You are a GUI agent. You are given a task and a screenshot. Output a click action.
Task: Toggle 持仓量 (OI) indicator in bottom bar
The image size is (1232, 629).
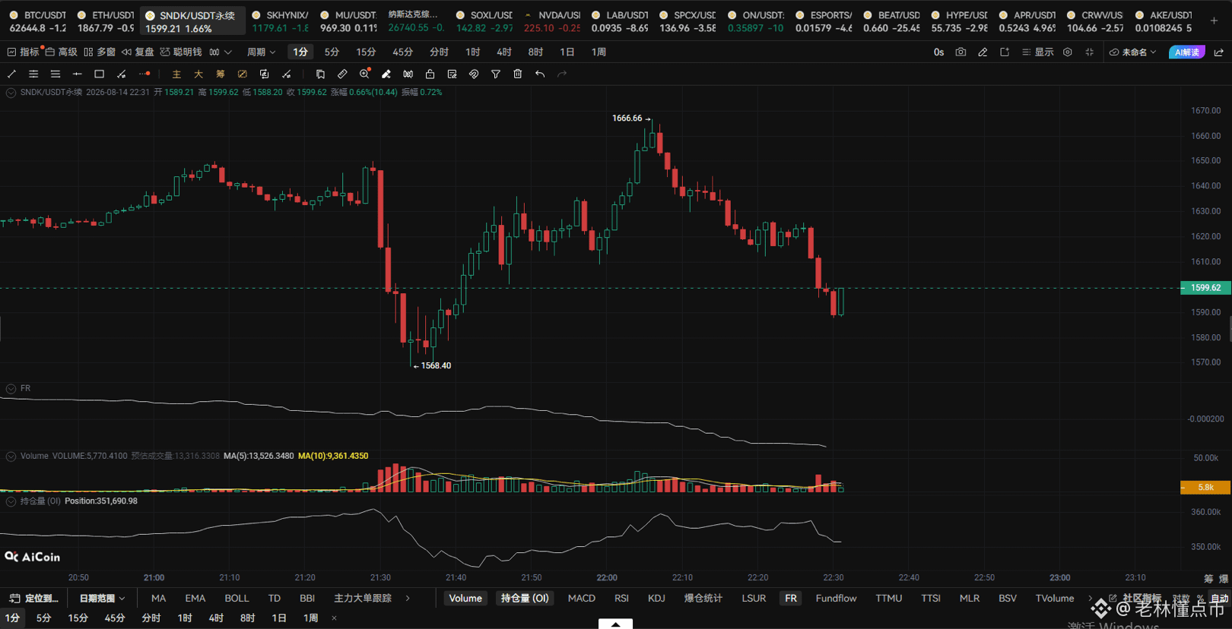525,599
